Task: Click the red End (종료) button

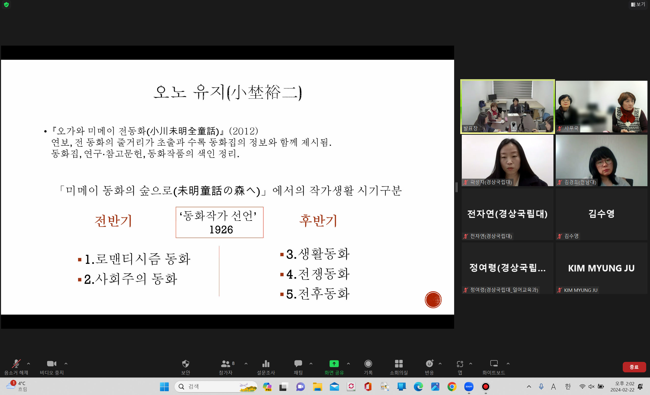Action: (x=634, y=367)
